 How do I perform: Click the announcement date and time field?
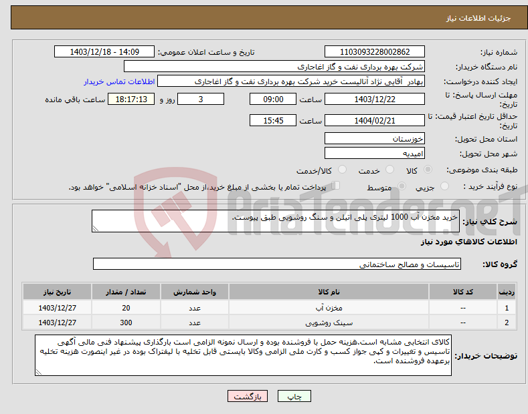pos(104,52)
